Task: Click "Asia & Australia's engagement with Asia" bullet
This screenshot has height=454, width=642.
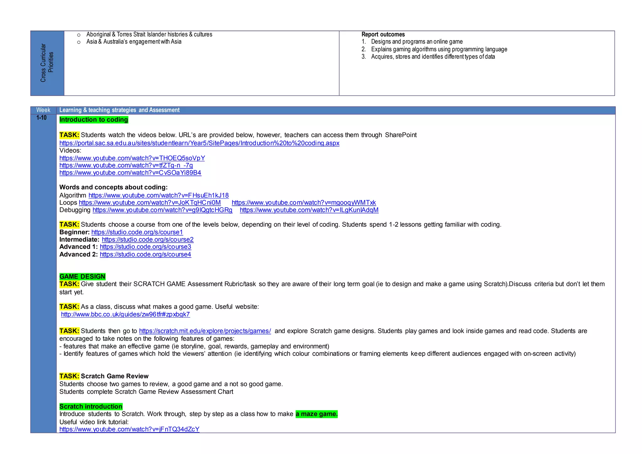Action: (x=134, y=42)
